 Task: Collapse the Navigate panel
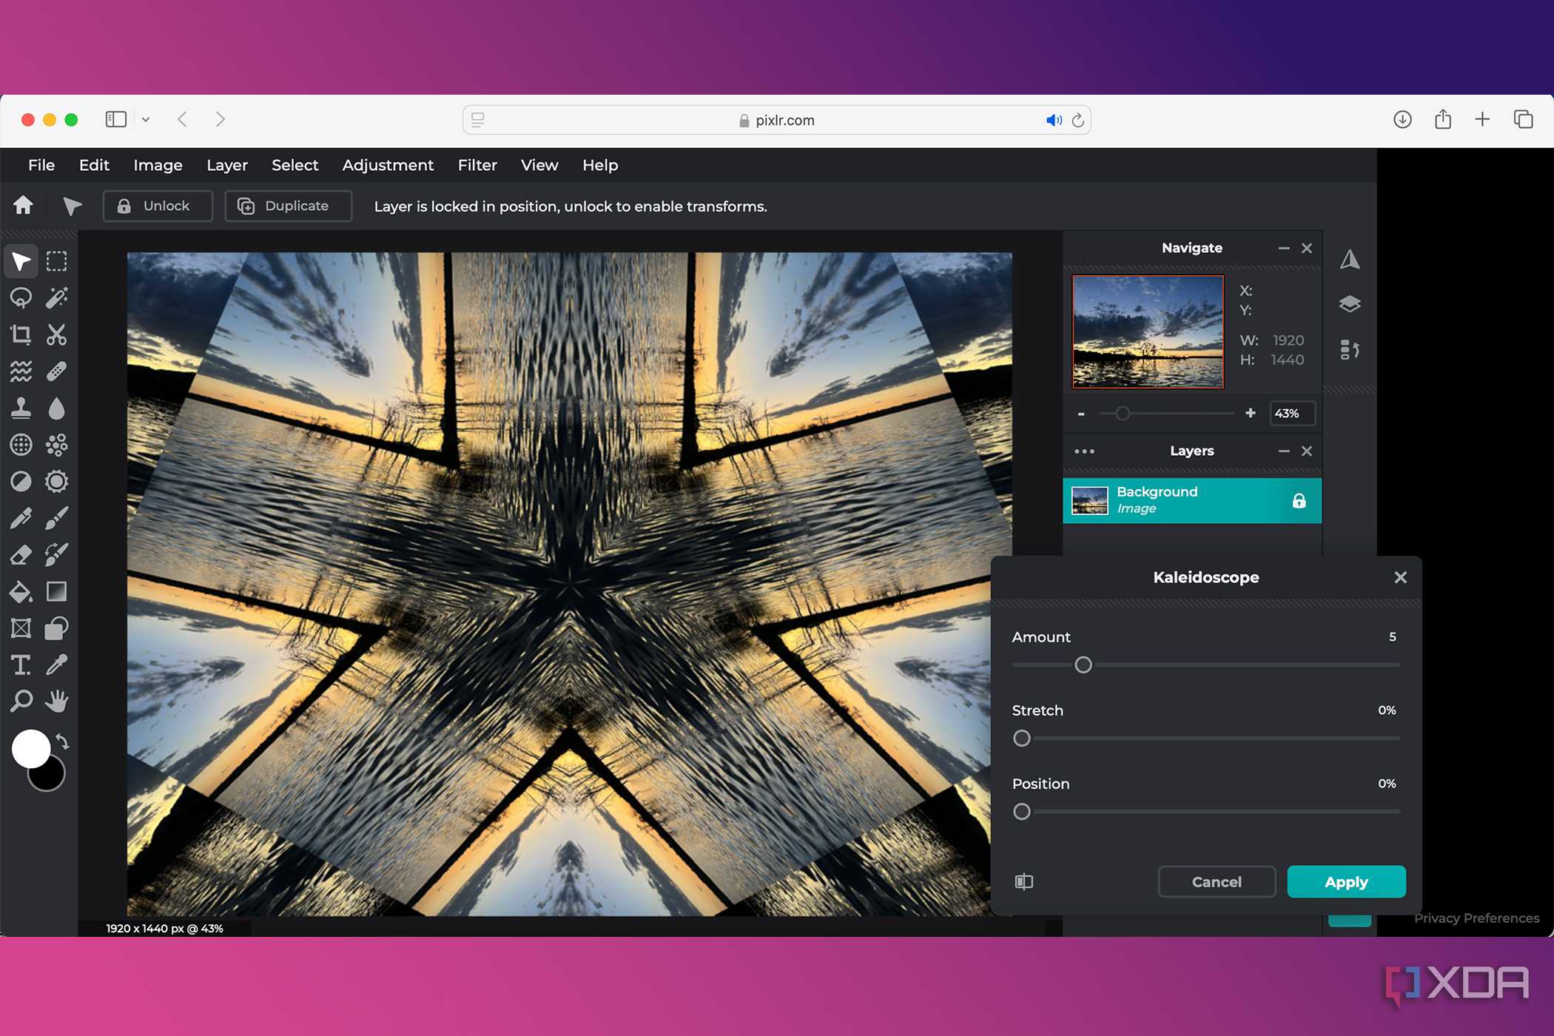[1284, 248]
